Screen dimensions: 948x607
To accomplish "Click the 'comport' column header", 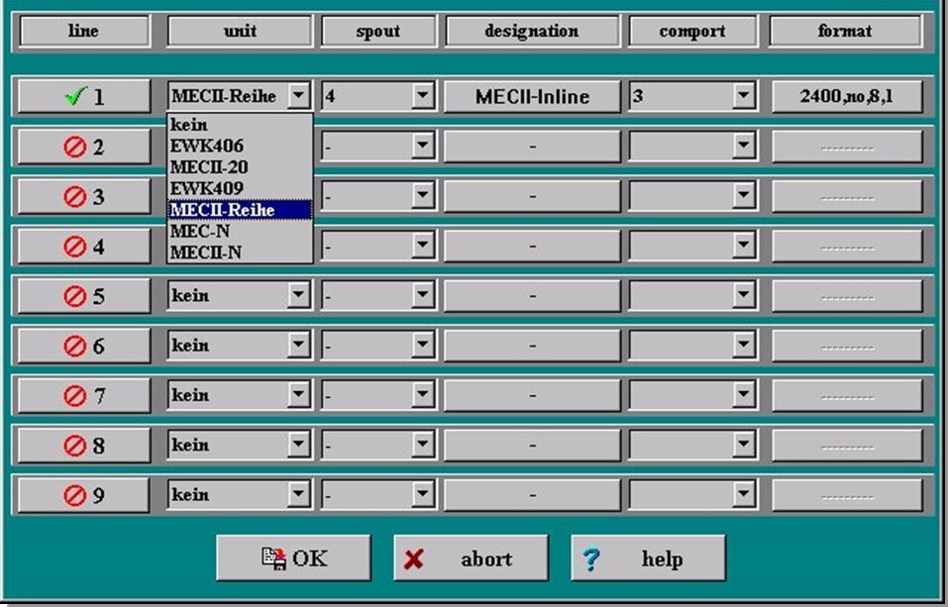I will pos(692,31).
